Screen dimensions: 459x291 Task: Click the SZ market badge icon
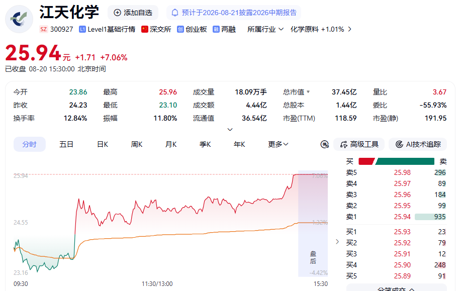44,29
